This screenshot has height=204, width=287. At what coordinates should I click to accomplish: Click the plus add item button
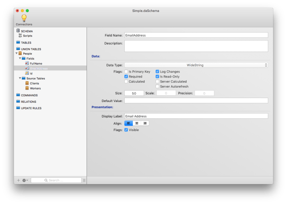click(x=18, y=180)
